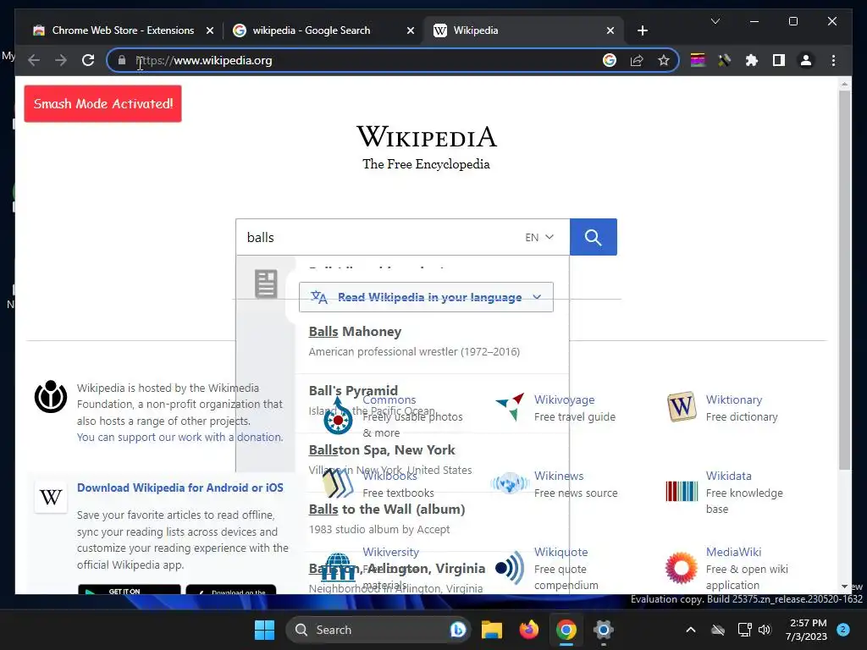Image resolution: width=867 pixels, height=650 pixels.
Task: Open the Wikiquote link
Action: 561,552
